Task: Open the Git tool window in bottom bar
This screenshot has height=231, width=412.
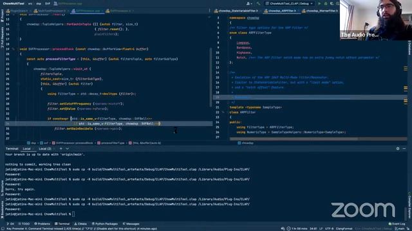Action: (10, 224)
